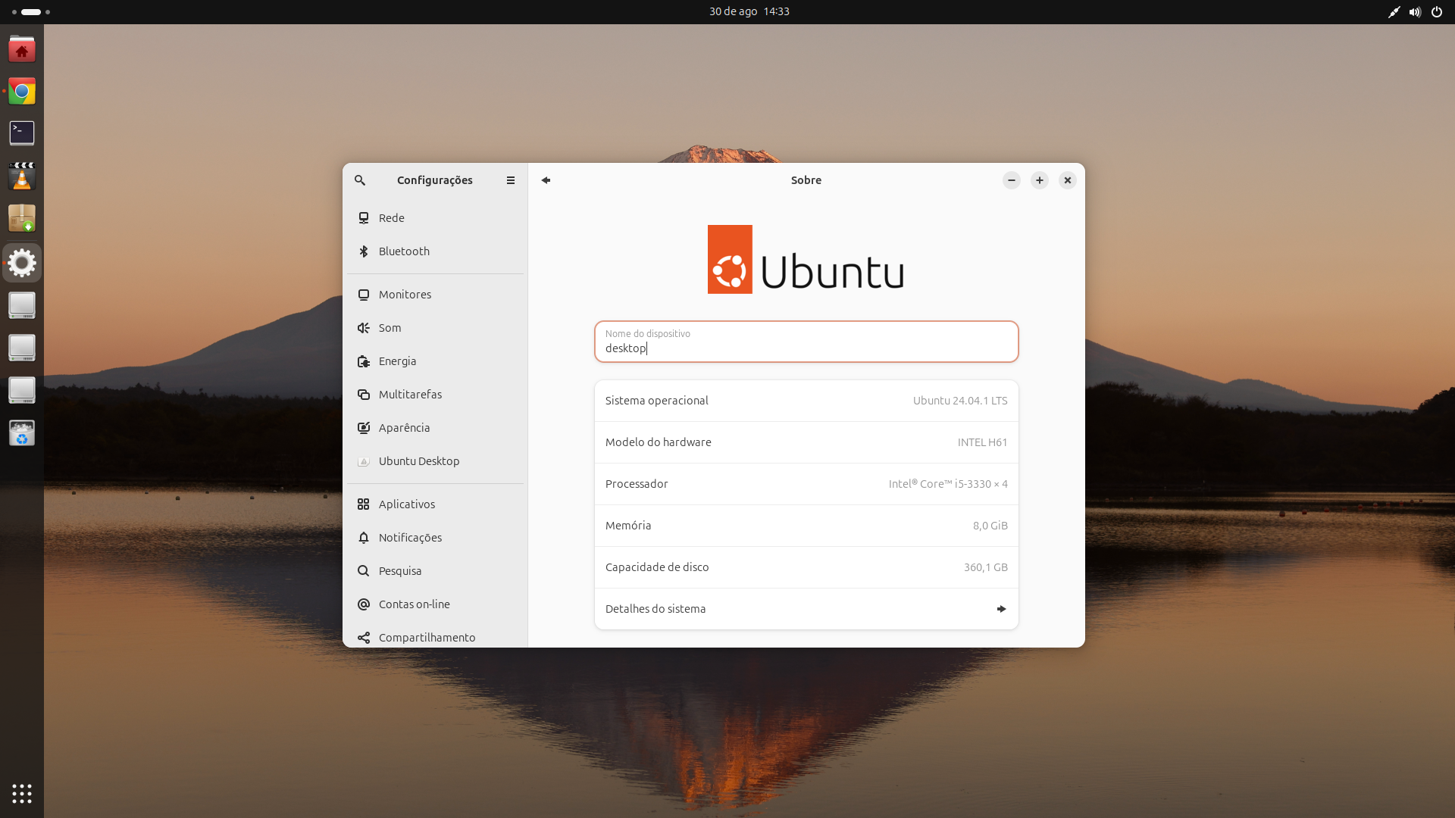Open the clock and calendar panel

pyautogui.click(x=749, y=11)
